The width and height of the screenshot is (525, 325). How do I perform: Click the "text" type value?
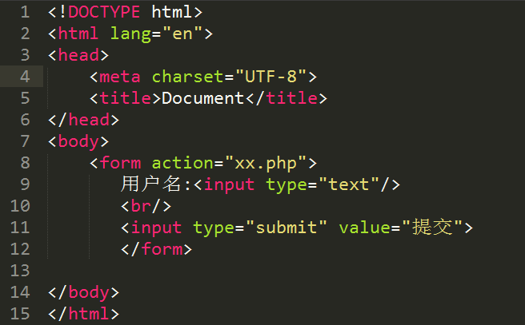point(349,184)
